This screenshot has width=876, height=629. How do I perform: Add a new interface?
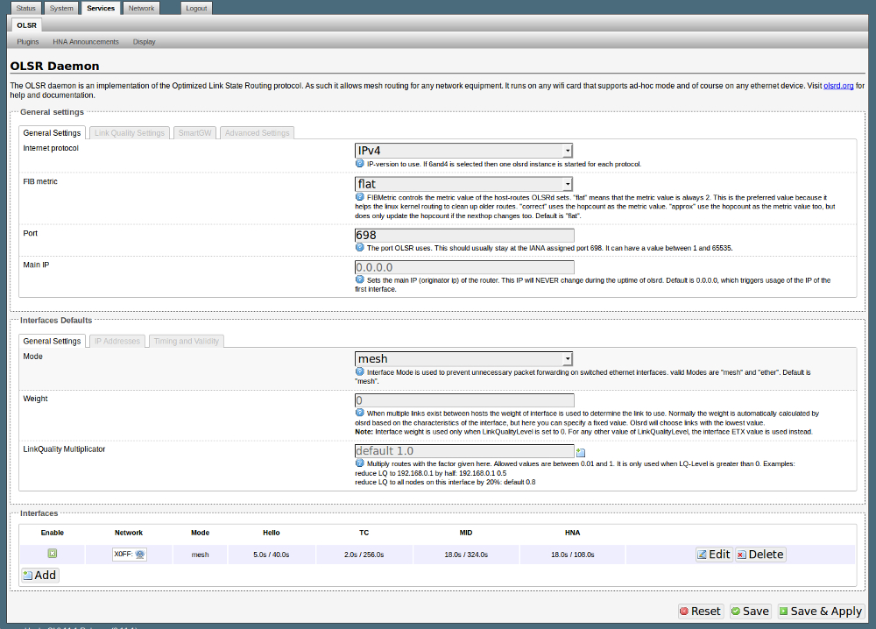tap(39, 576)
